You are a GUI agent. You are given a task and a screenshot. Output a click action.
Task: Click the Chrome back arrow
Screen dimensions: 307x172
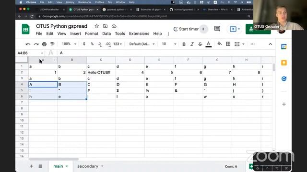point(20,16)
